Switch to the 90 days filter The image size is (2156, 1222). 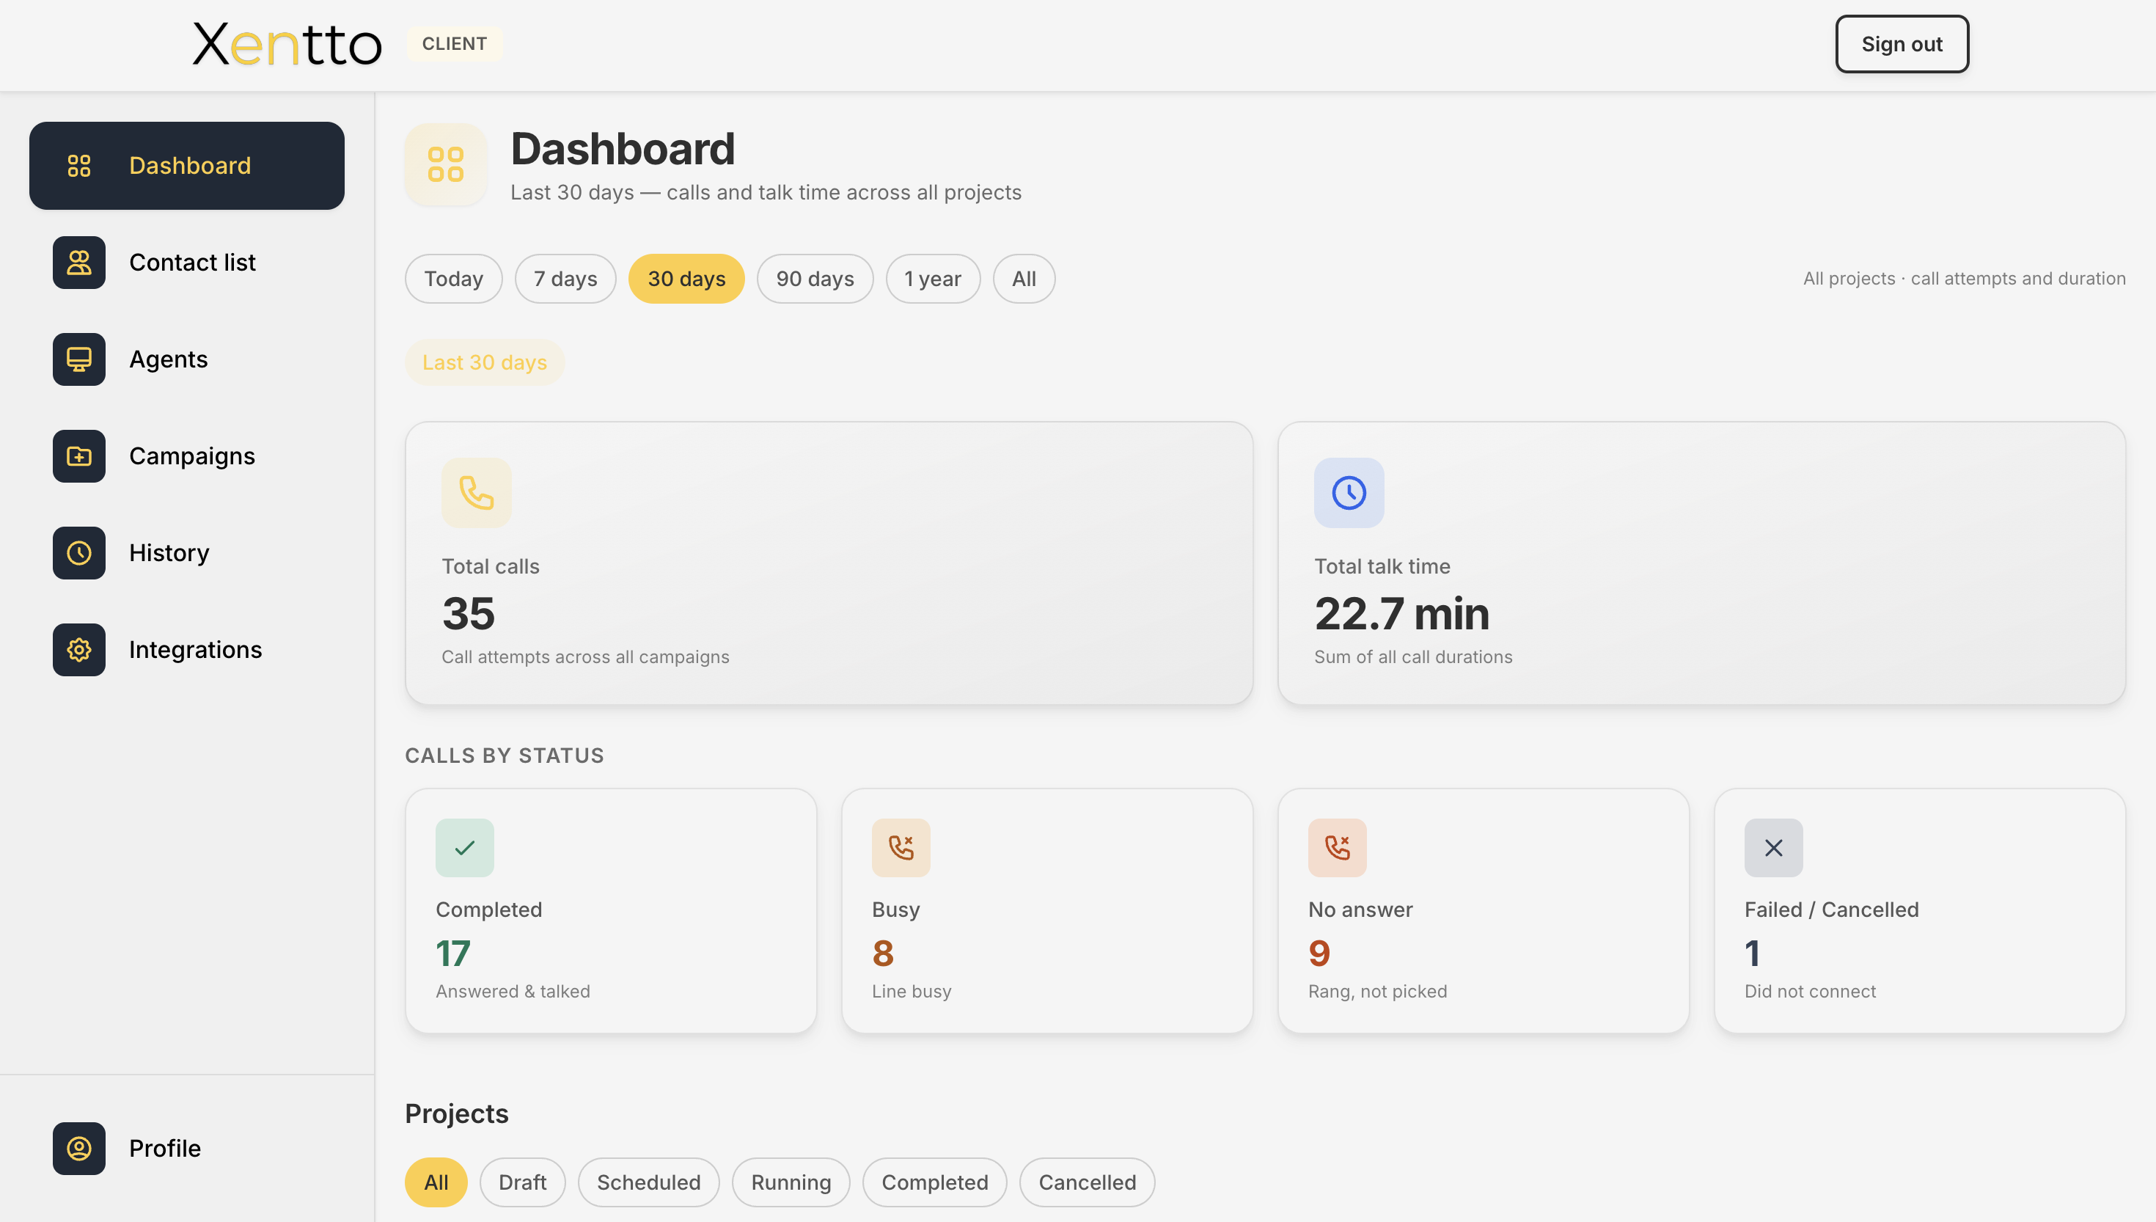[x=815, y=279]
